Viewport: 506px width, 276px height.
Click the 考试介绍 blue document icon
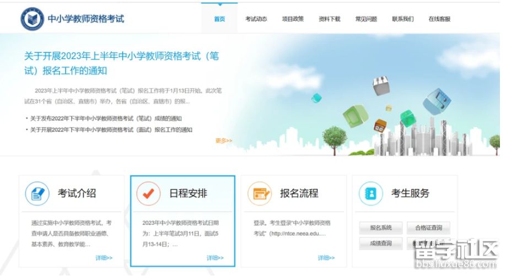tap(37, 193)
